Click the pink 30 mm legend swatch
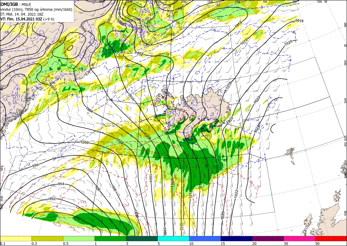Viewport: 347px width, 246px height. pos(300,238)
